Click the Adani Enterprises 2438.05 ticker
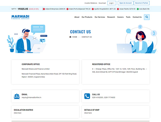The width and height of the screenshot is (161, 122). click(55, 9)
